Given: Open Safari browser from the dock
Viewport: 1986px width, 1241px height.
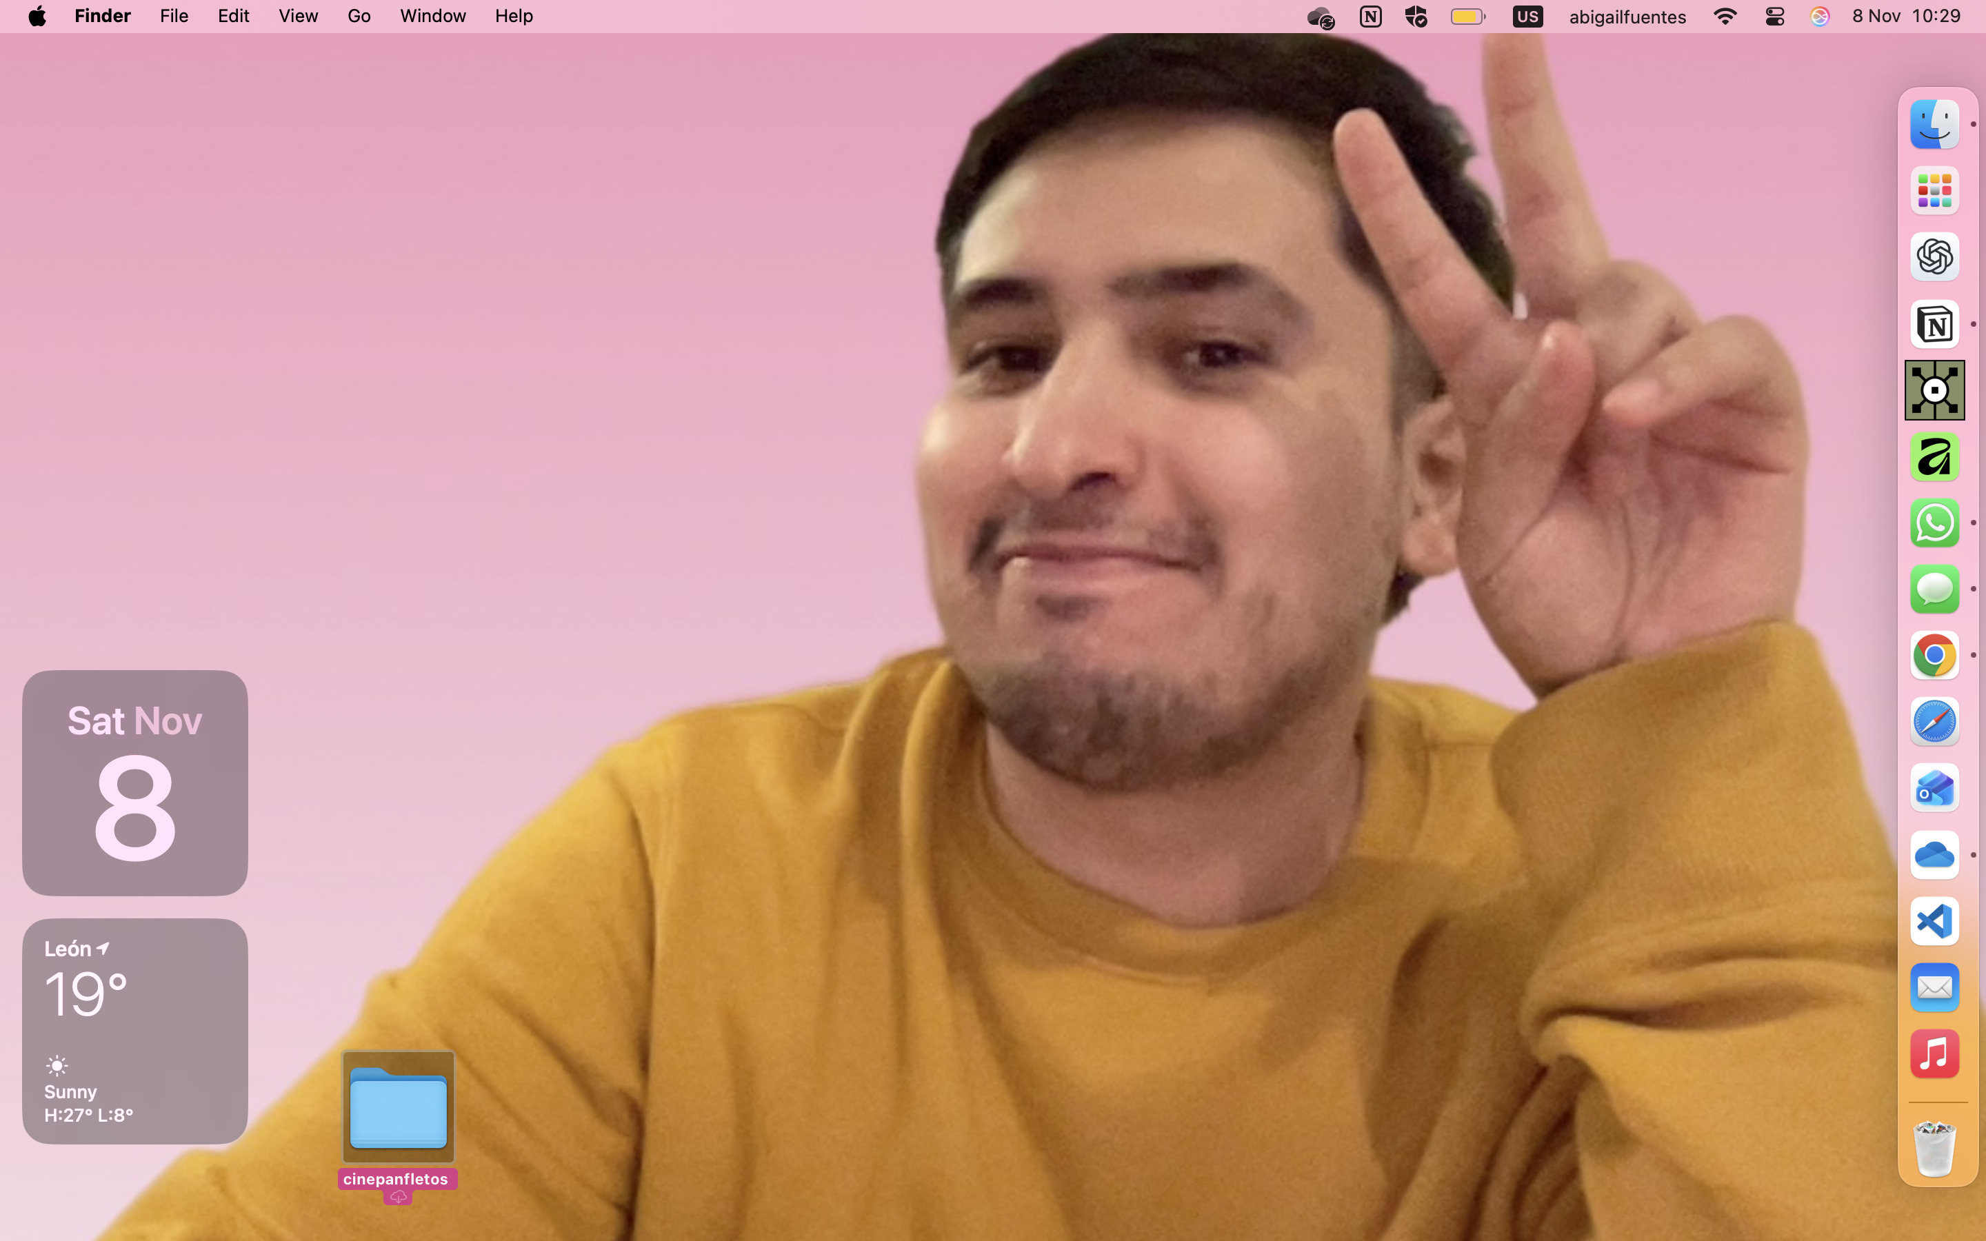Looking at the screenshot, I should pyautogui.click(x=1934, y=721).
